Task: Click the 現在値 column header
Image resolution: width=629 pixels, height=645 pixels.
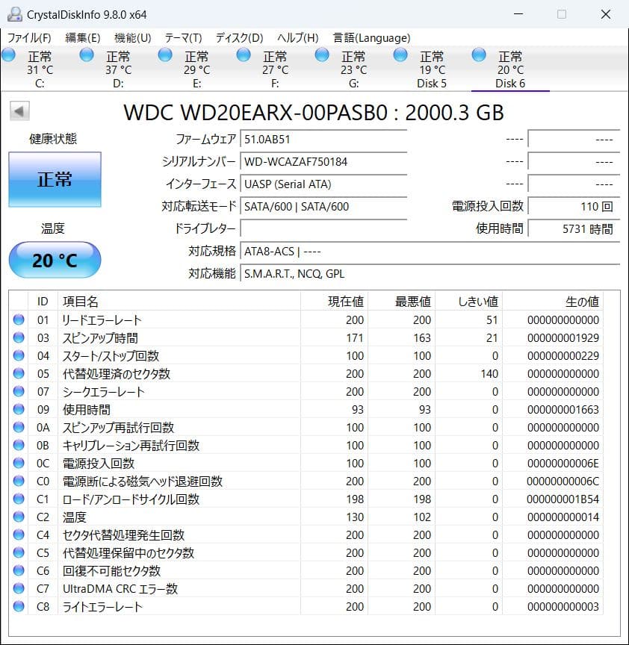Action: pyautogui.click(x=334, y=302)
